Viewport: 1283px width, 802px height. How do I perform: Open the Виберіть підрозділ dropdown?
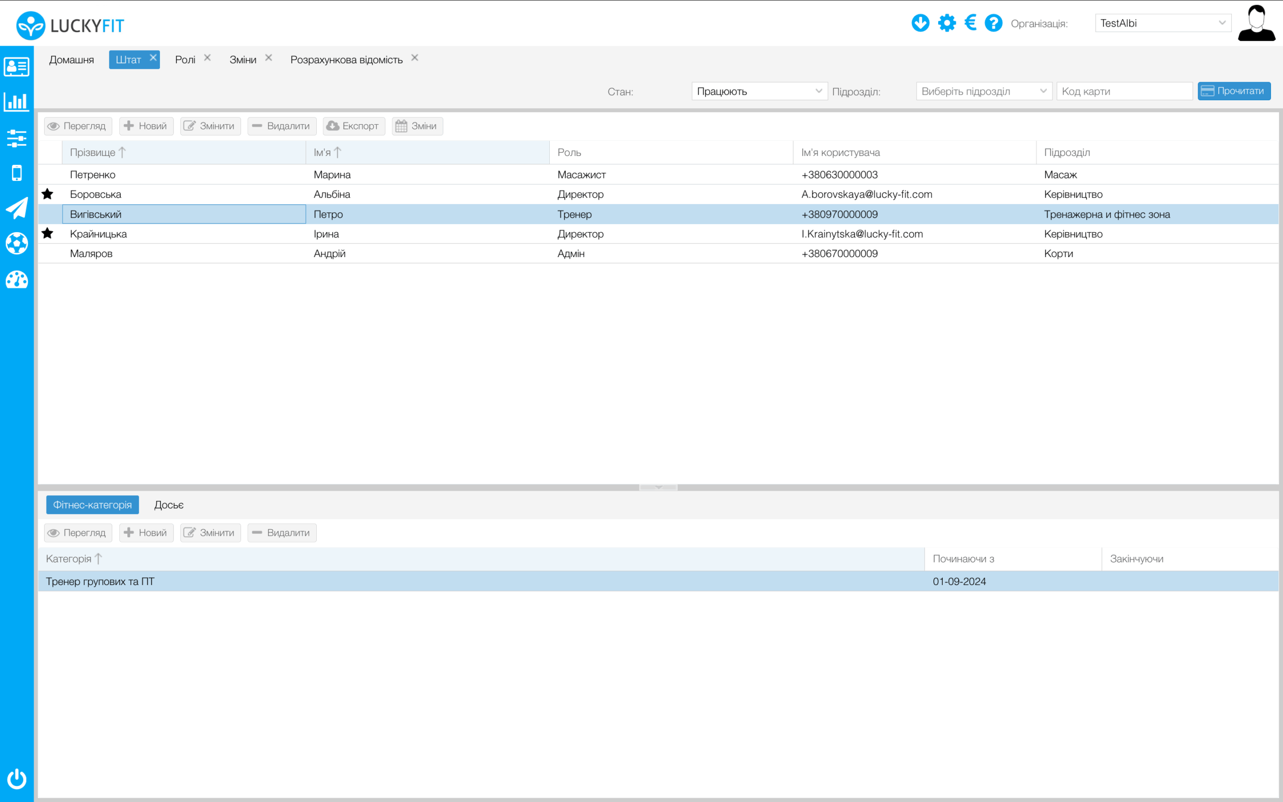[x=983, y=91]
